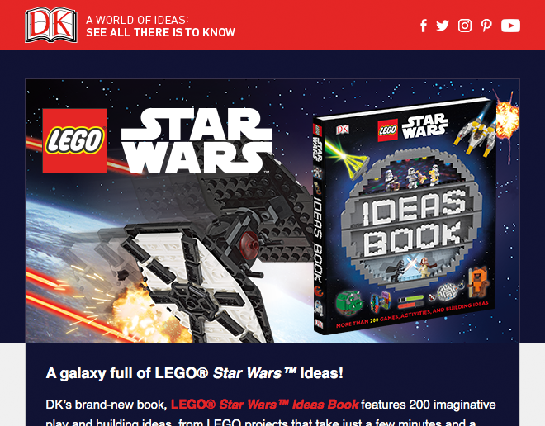
Task: Click the 'A World of Ideas' tagline
Action: (137, 20)
